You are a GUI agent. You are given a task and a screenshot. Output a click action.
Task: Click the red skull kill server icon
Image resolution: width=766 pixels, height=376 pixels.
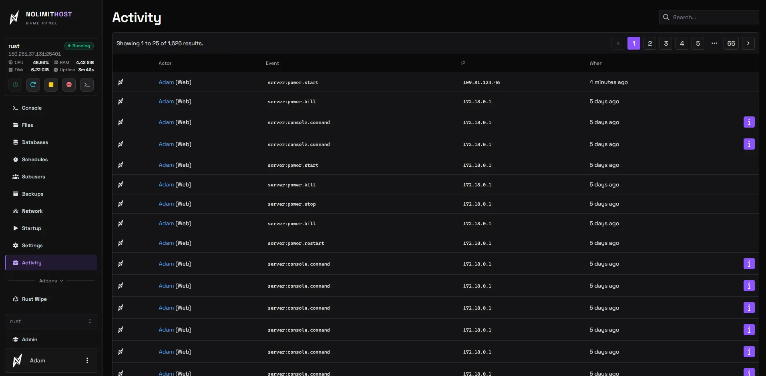[69, 85]
